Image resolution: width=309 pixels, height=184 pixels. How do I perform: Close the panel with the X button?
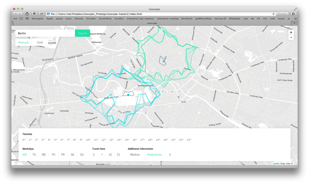(170, 155)
